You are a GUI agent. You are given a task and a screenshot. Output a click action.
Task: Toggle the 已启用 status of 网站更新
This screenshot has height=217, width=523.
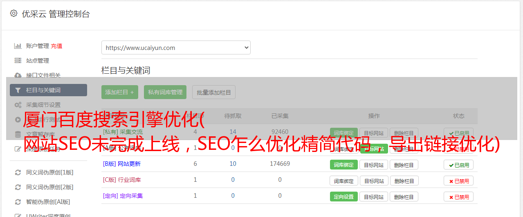pyautogui.click(x=458, y=165)
